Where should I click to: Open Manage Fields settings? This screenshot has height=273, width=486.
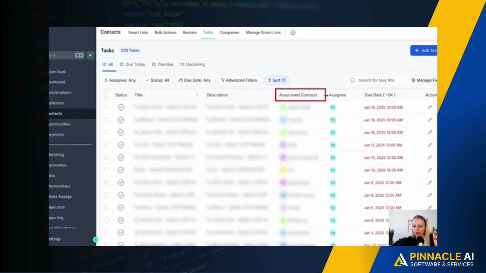[424, 80]
